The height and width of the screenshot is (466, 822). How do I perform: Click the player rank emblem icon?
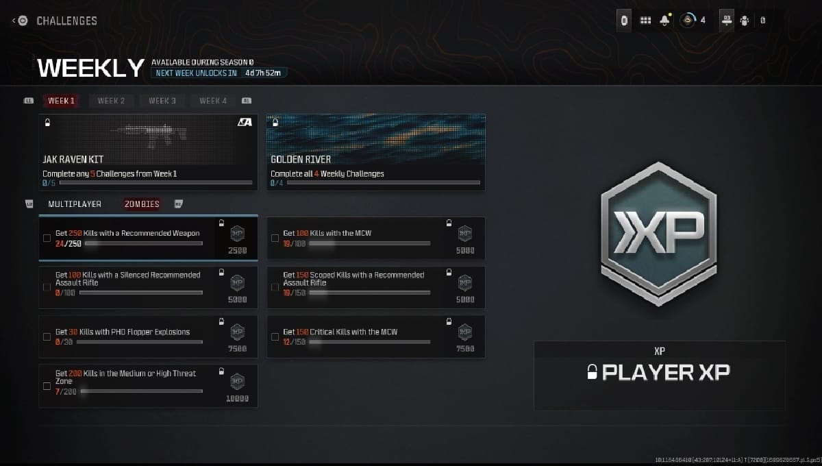pos(687,21)
